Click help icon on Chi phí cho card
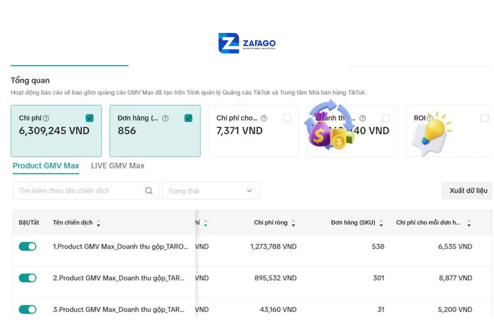494x329 pixels. [x=264, y=118]
